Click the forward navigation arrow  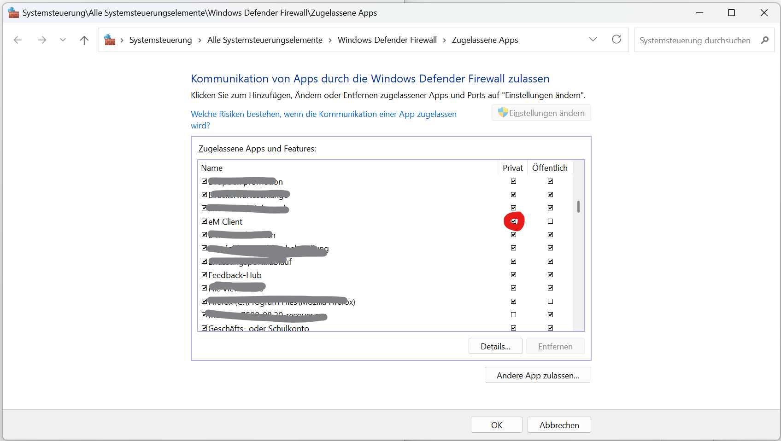[x=42, y=40]
